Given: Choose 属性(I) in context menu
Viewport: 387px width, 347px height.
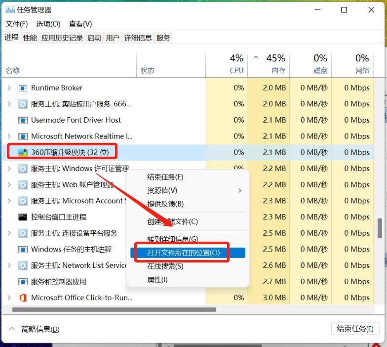Looking at the screenshot, I should 188,280.
